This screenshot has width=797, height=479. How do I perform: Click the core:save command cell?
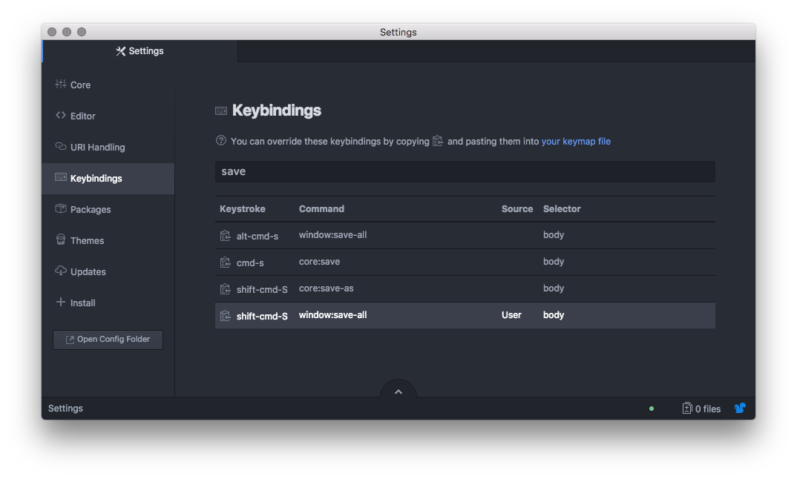click(319, 262)
